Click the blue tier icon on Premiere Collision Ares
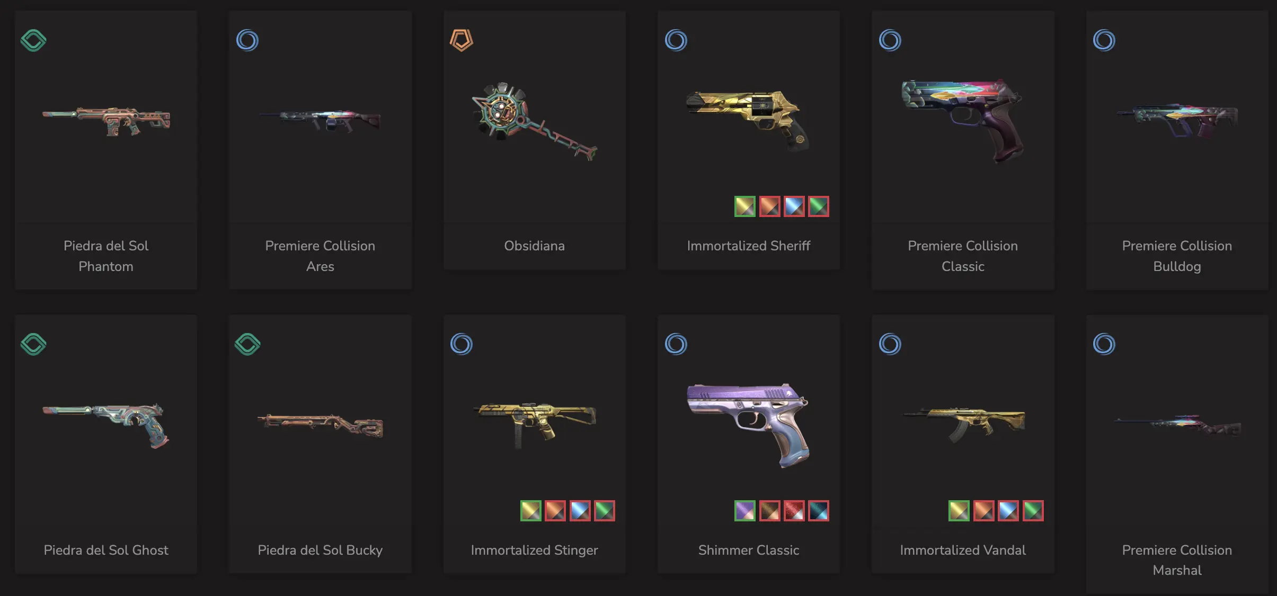Screen dimensions: 1277x596 coord(247,40)
